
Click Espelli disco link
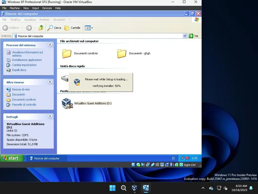19,70
